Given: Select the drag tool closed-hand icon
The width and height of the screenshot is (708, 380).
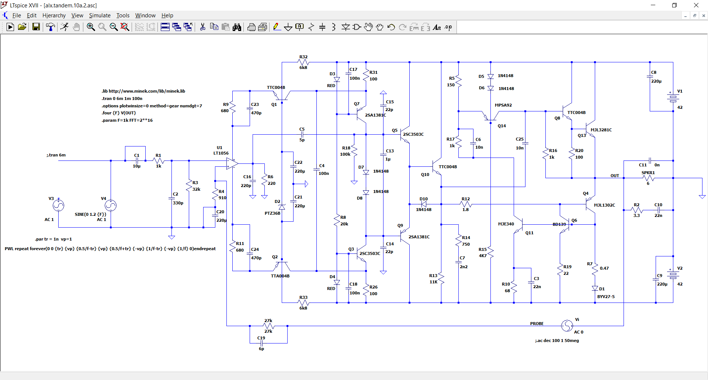Looking at the screenshot, I should pyautogui.click(x=380, y=27).
